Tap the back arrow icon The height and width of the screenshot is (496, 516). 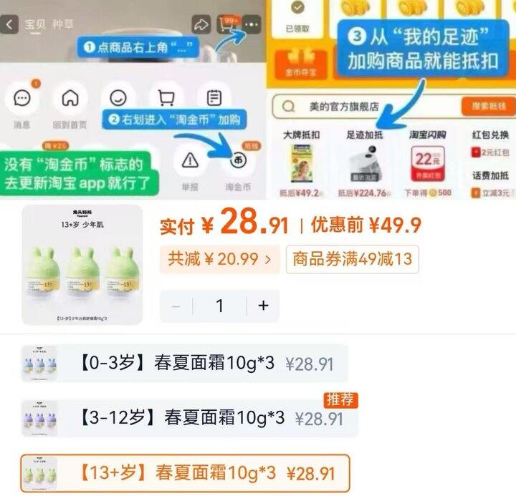(x=9, y=24)
